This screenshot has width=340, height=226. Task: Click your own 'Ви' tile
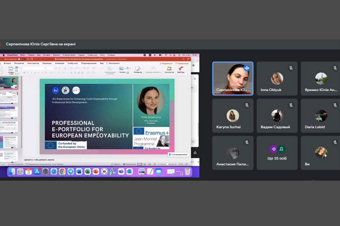pos(320,153)
